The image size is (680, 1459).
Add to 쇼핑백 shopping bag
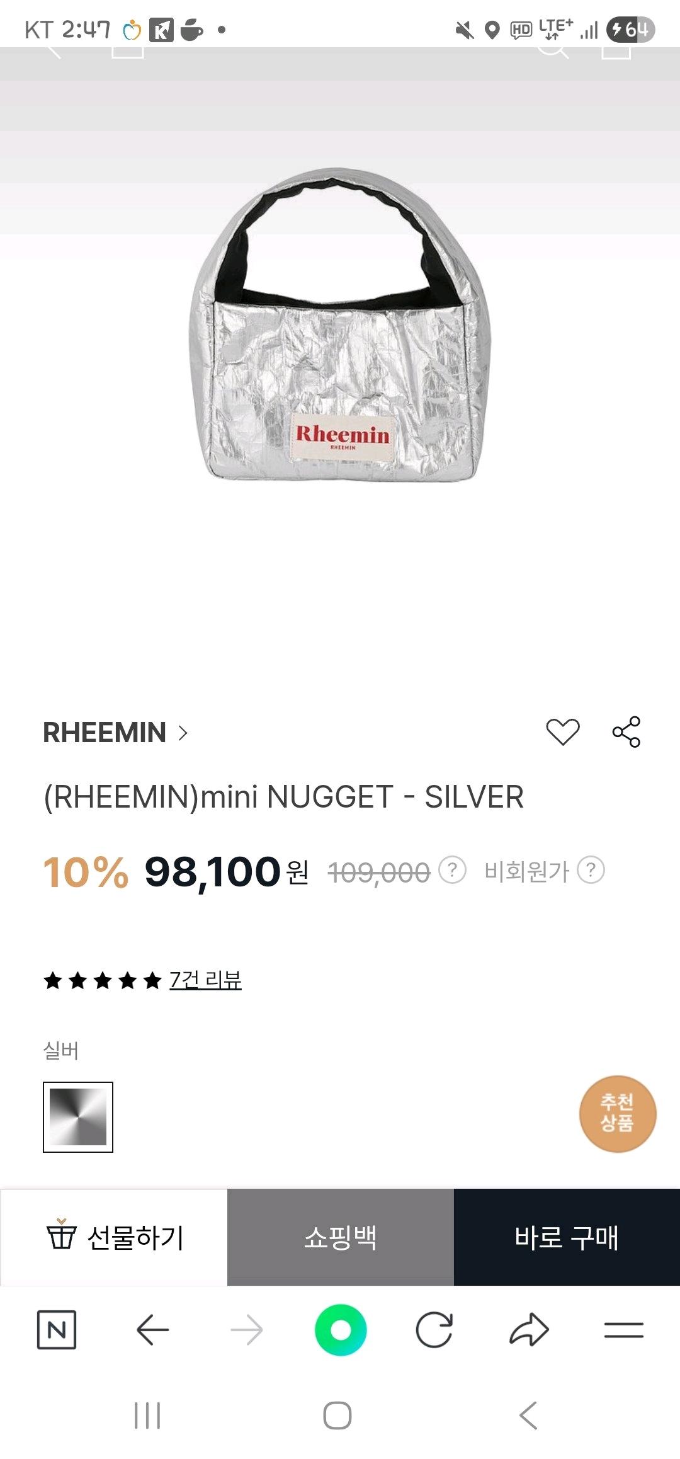point(341,1237)
